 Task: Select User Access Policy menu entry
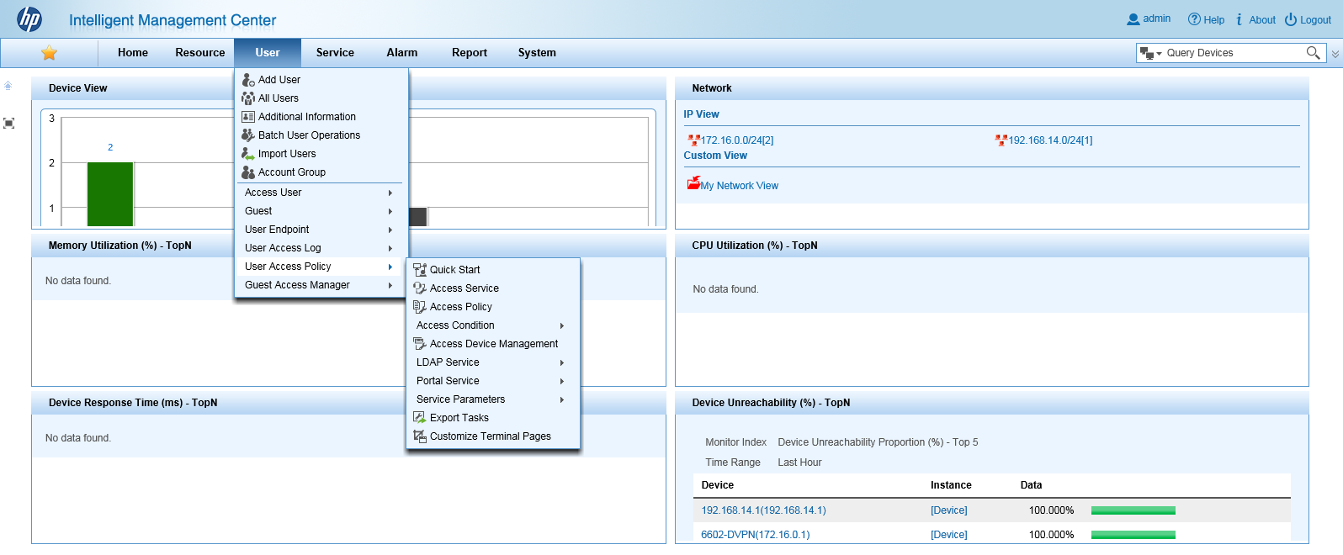[320, 267]
